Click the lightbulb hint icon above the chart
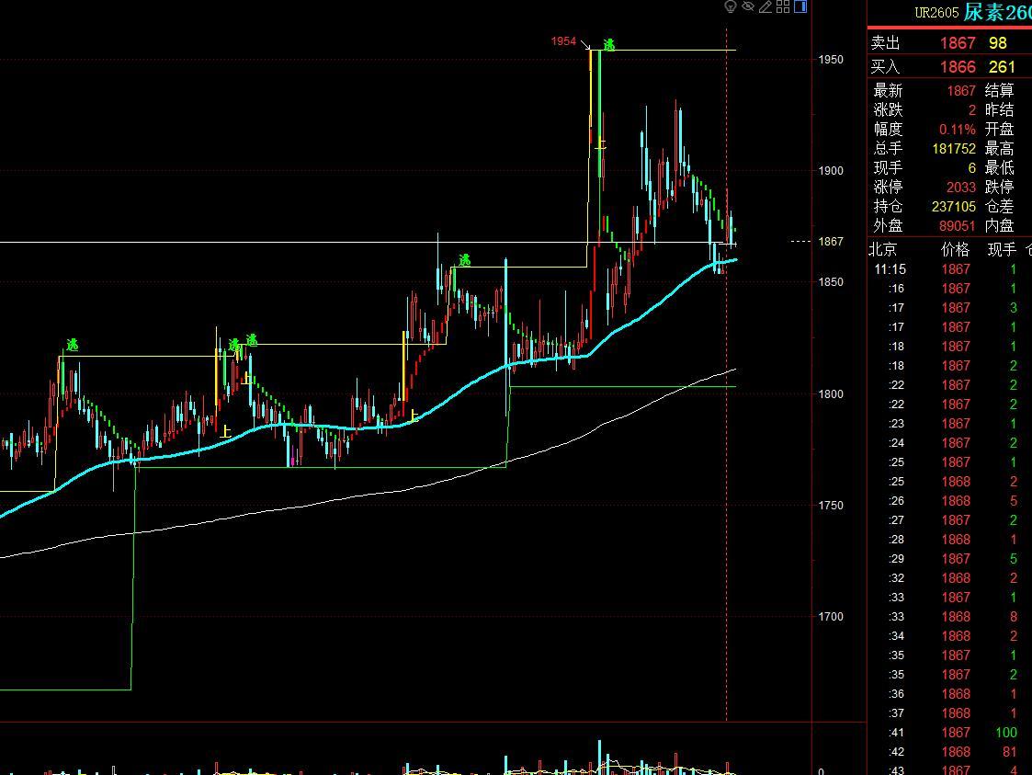The image size is (1032, 775). tap(730, 6)
